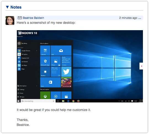Click the 'Life at a glance' tile group heading
Viewport: 149px width, 134px height.
point(44,43)
